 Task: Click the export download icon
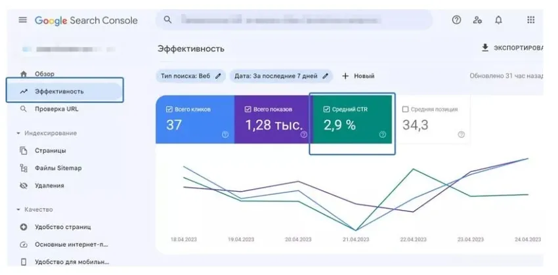(485, 48)
